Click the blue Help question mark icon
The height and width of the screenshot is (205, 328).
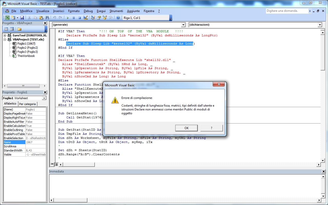(x=118, y=18)
